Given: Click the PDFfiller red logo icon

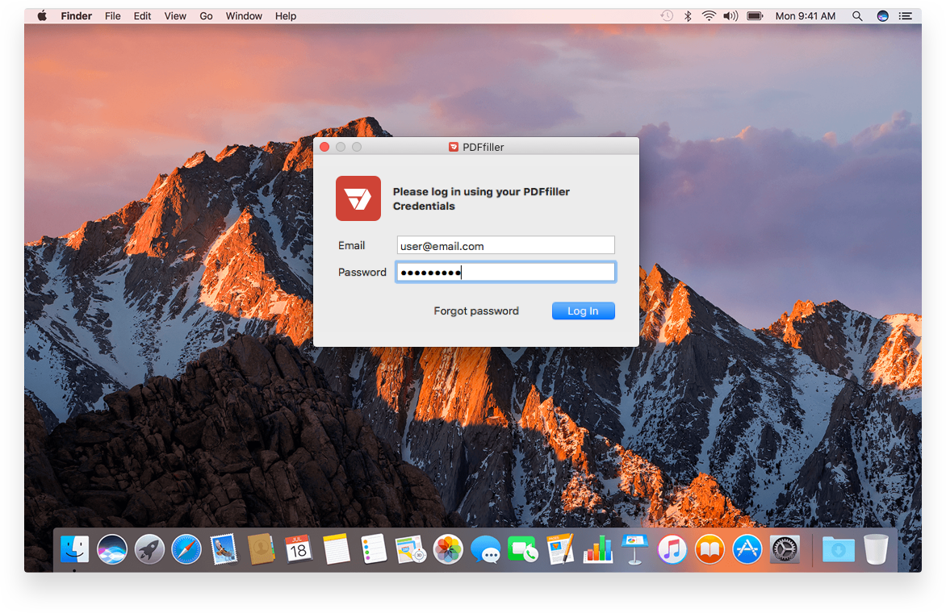Looking at the screenshot, I should click(x=358, y=198).
